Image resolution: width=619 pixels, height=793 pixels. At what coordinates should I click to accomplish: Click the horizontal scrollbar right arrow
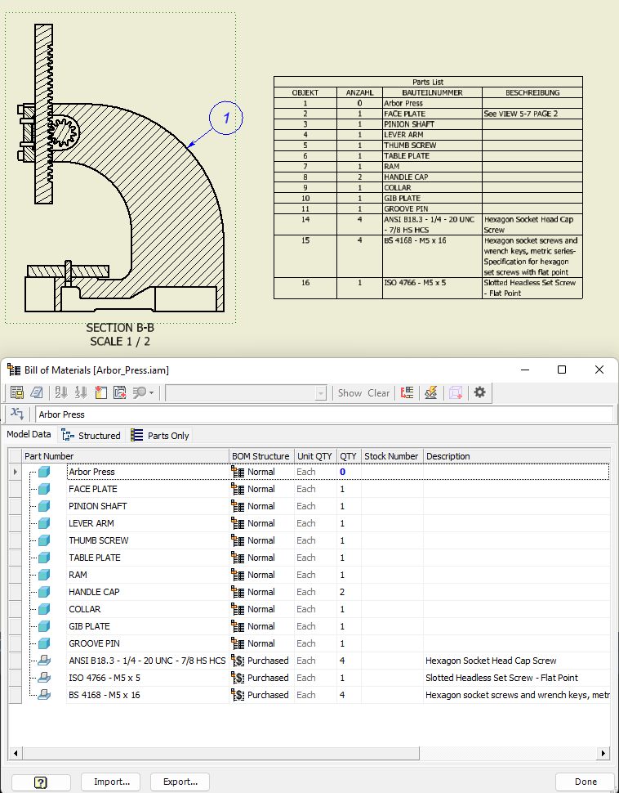click(x=604, y=753)
